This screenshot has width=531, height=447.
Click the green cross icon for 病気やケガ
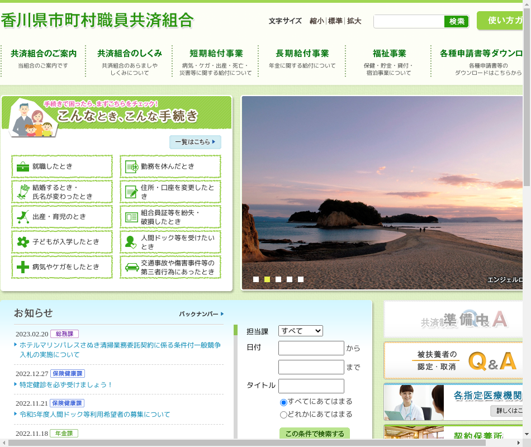click(x=23, y=267)
